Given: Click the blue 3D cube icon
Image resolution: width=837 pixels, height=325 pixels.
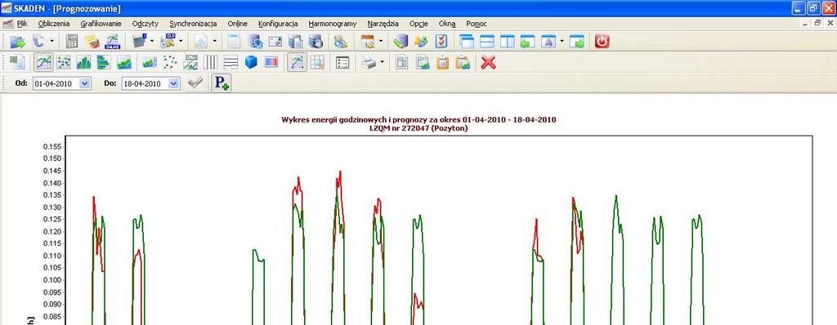Looking at the screenshot, I should coord(251,62).
